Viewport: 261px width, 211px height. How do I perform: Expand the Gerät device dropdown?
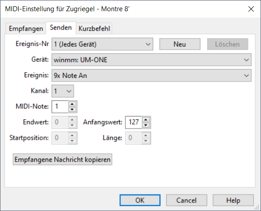[151, 60]
